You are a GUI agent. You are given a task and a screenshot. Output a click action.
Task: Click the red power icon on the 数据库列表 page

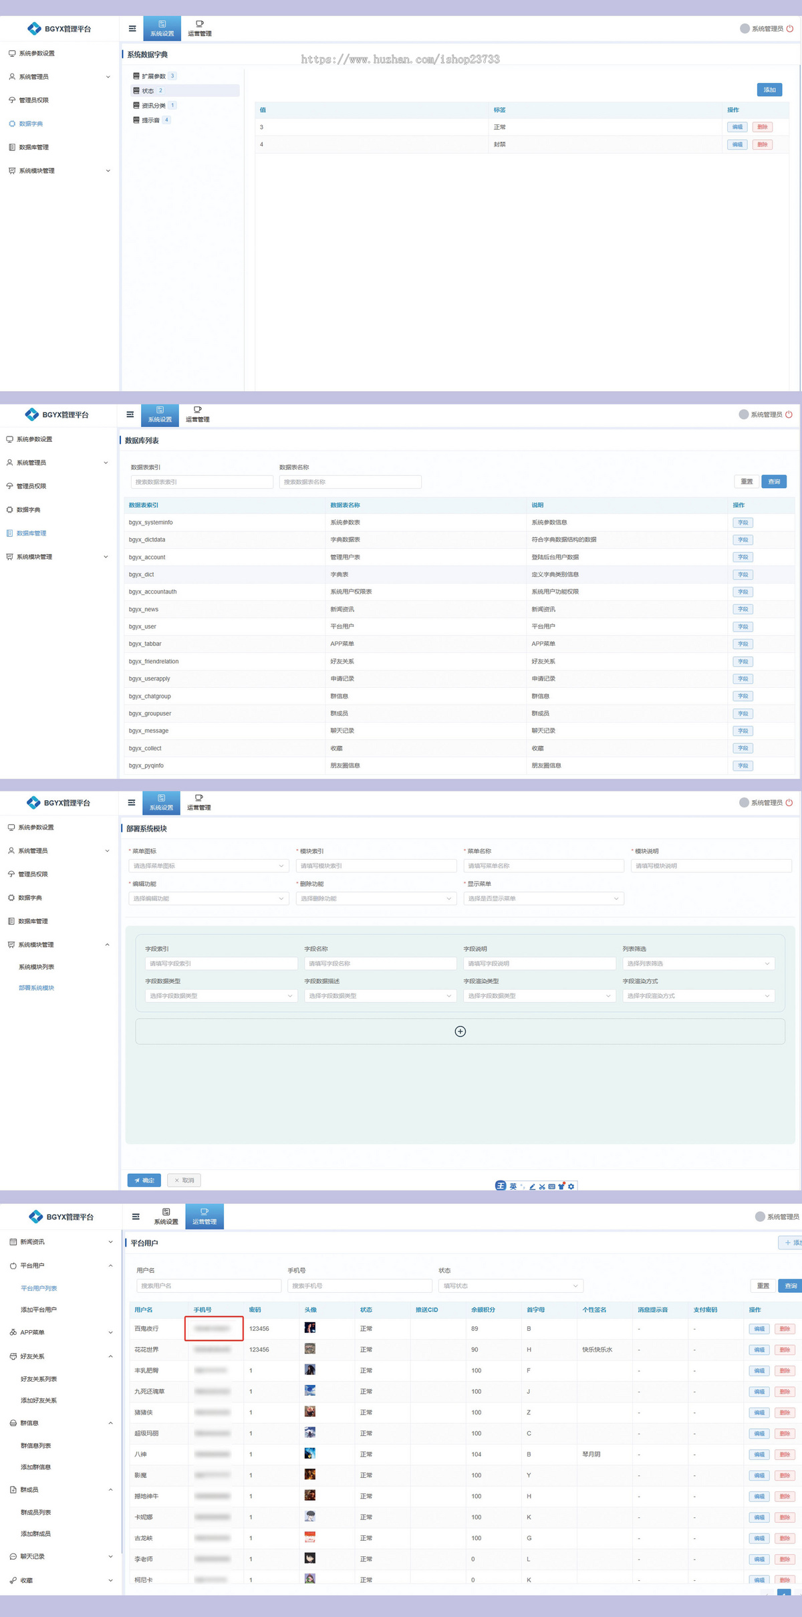coord(789,414)
